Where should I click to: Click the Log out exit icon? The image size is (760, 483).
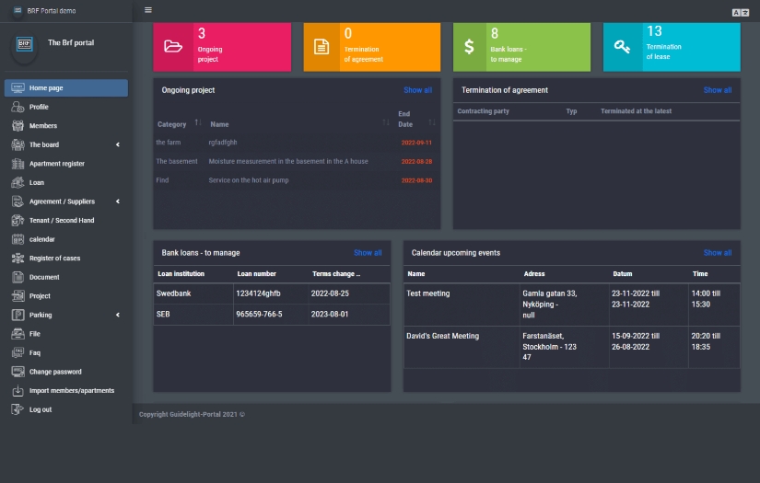tap(18, 409)
